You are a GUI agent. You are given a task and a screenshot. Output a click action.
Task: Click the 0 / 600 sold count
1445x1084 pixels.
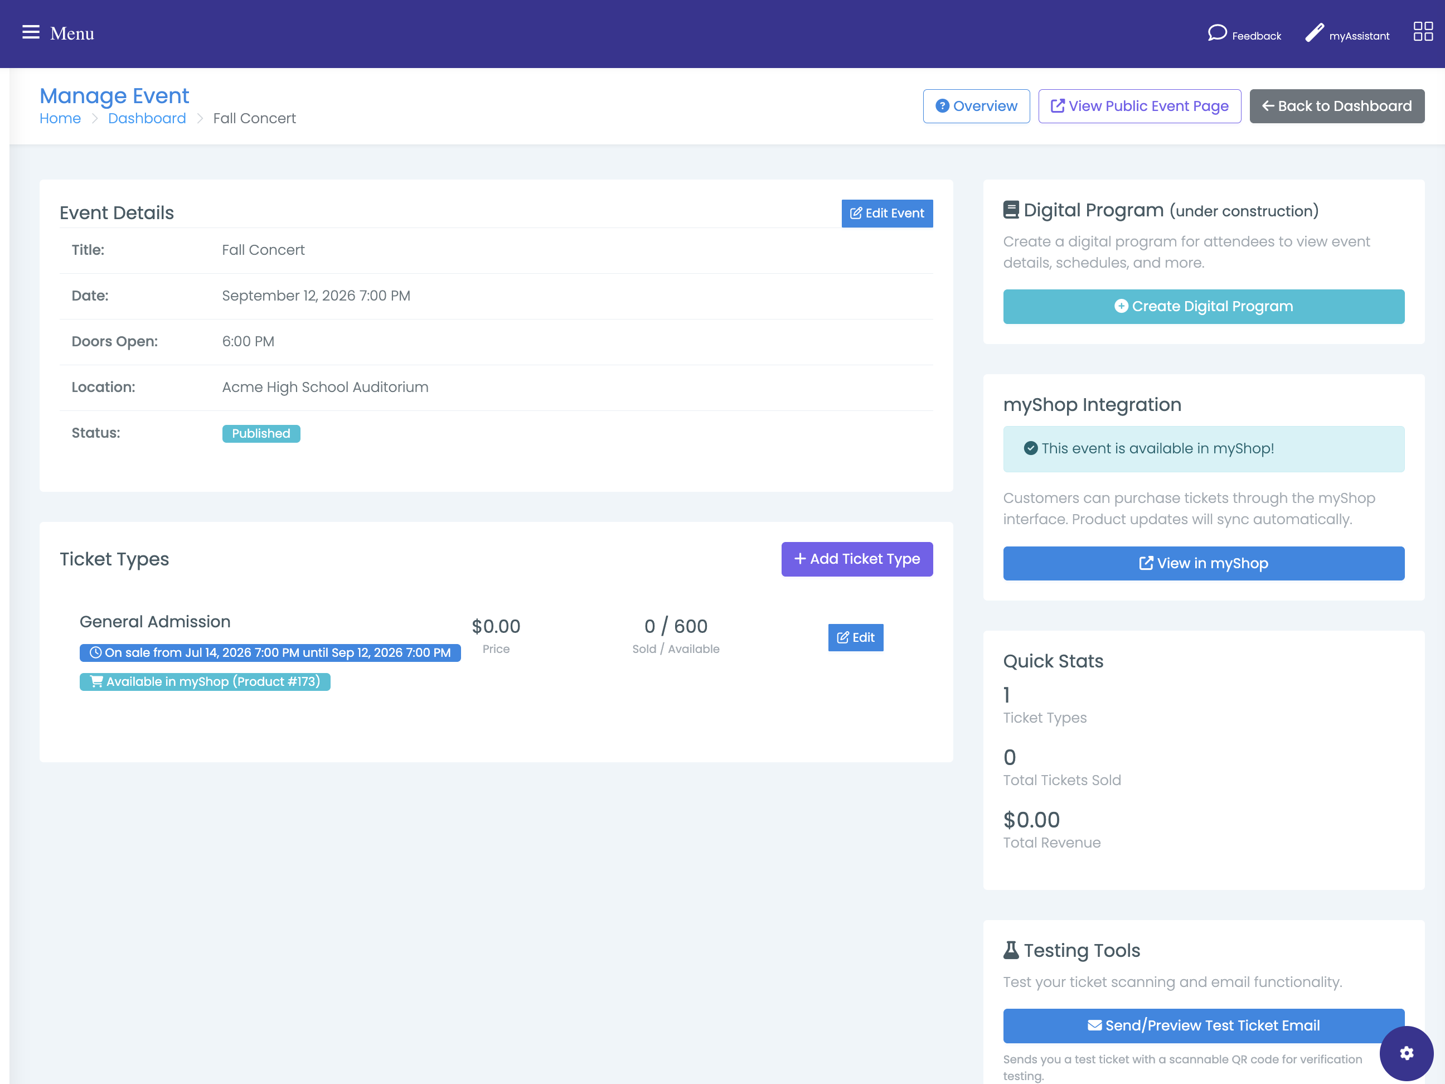click(x=676, y=626)
